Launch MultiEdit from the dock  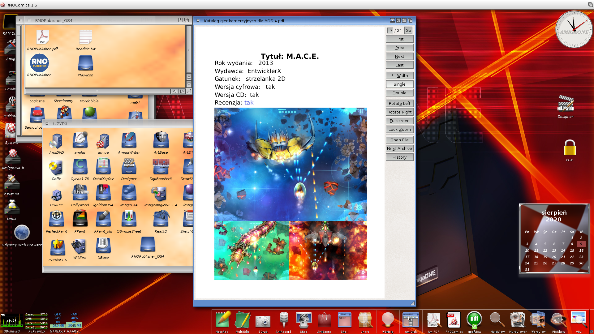pyautogui.click(x=242, y=320)
